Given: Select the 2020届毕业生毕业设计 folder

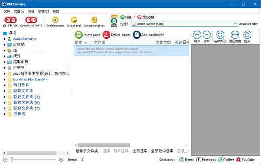Looking at the screenshot, I should (41, 74).
